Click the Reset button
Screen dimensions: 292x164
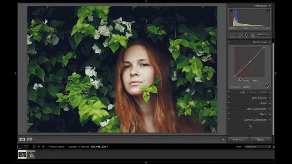(261, 140)
